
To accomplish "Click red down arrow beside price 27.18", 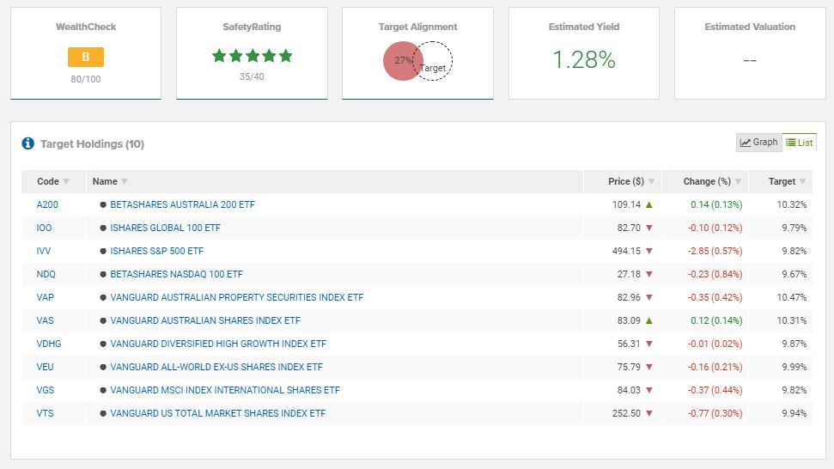I will (x=648, y=274).
